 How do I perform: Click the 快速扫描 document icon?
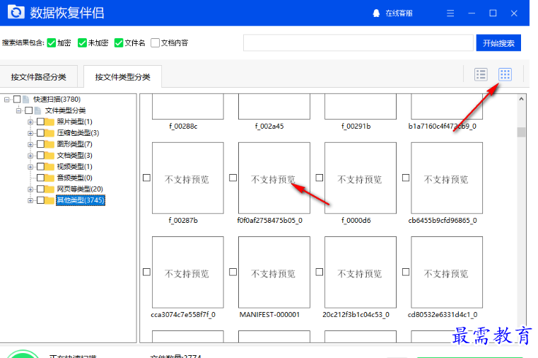[x=25, y=100]
